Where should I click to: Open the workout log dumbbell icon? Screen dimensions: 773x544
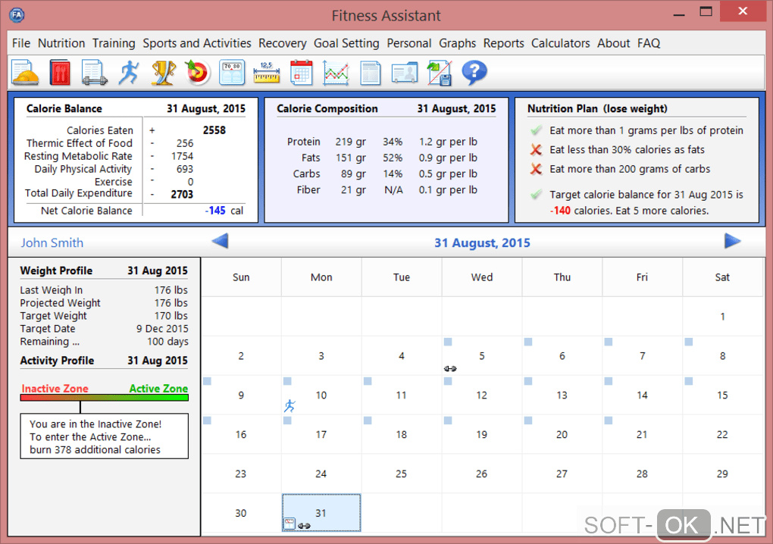(94, 73)
